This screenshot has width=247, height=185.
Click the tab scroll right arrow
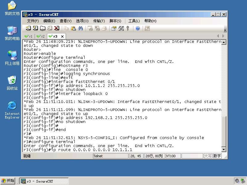pos(223,36)
